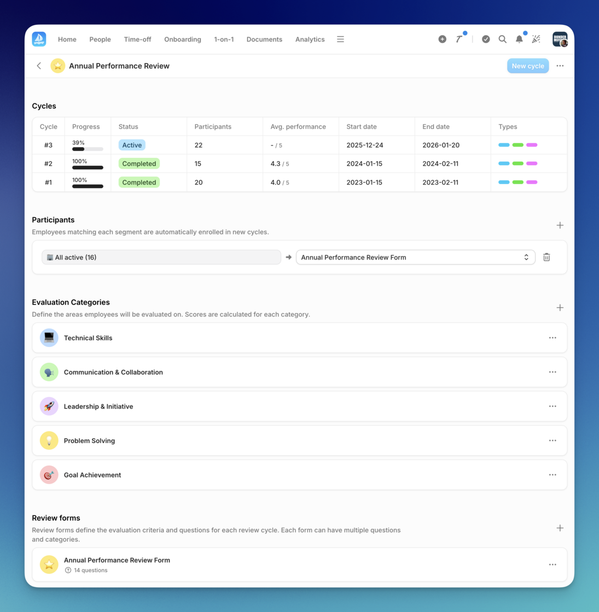The height and width of the screenshot is (612, 599).
Task: Expand the hamburger navigation menu
Action: point(340,39)
